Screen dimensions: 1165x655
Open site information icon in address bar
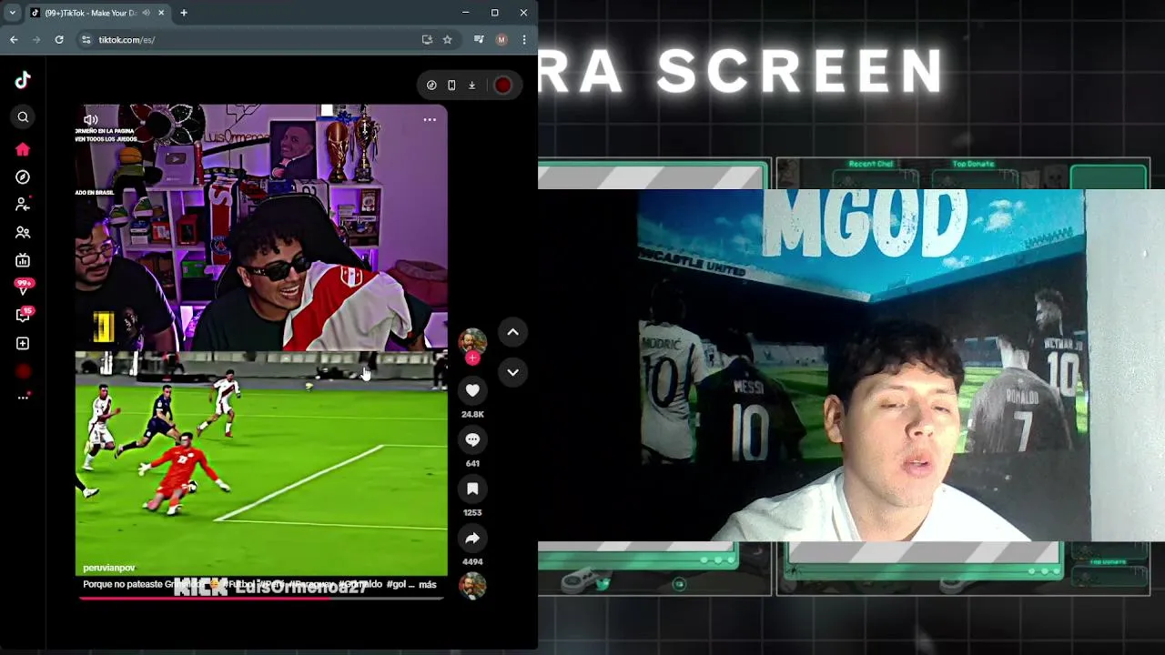(86, 40)
